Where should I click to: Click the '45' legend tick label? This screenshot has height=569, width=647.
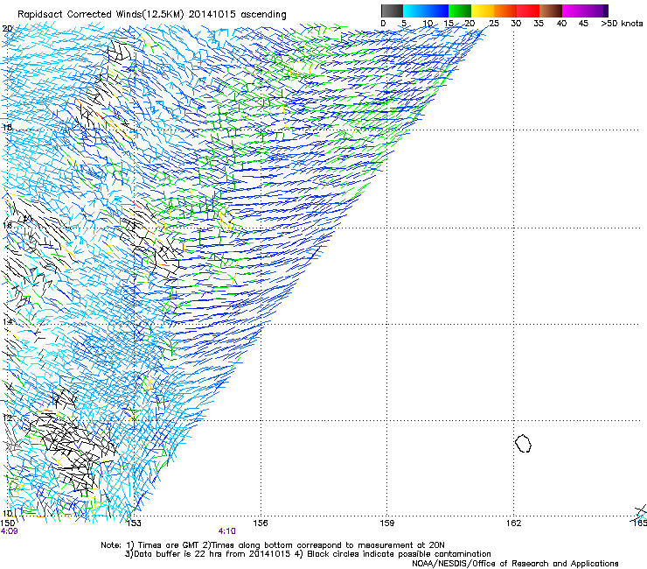tap(583, 24)
